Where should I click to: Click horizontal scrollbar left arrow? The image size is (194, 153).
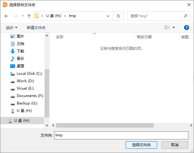point(53,125)
